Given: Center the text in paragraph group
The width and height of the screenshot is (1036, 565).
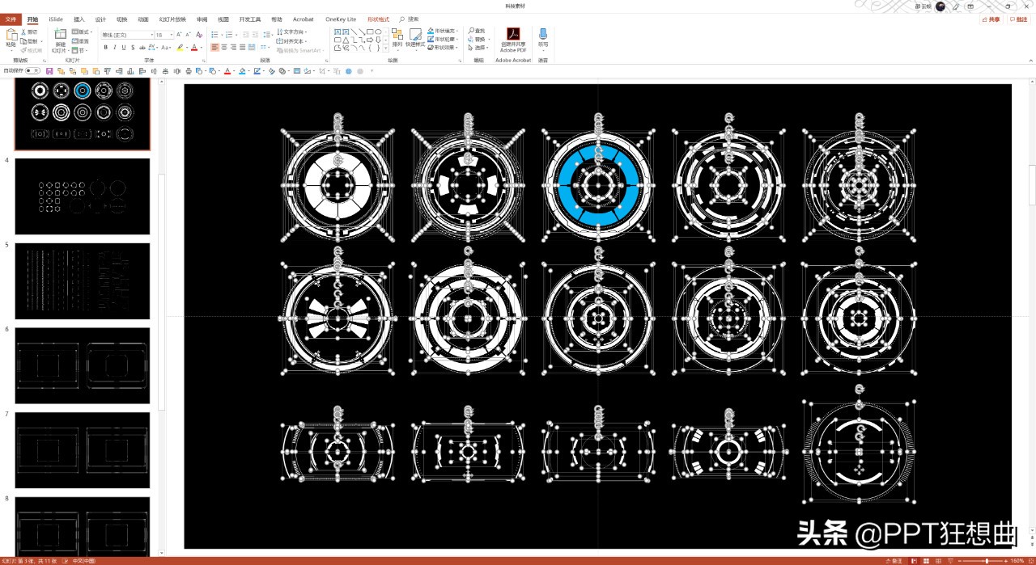Looking at the screenshot, I should coord(225,48).
